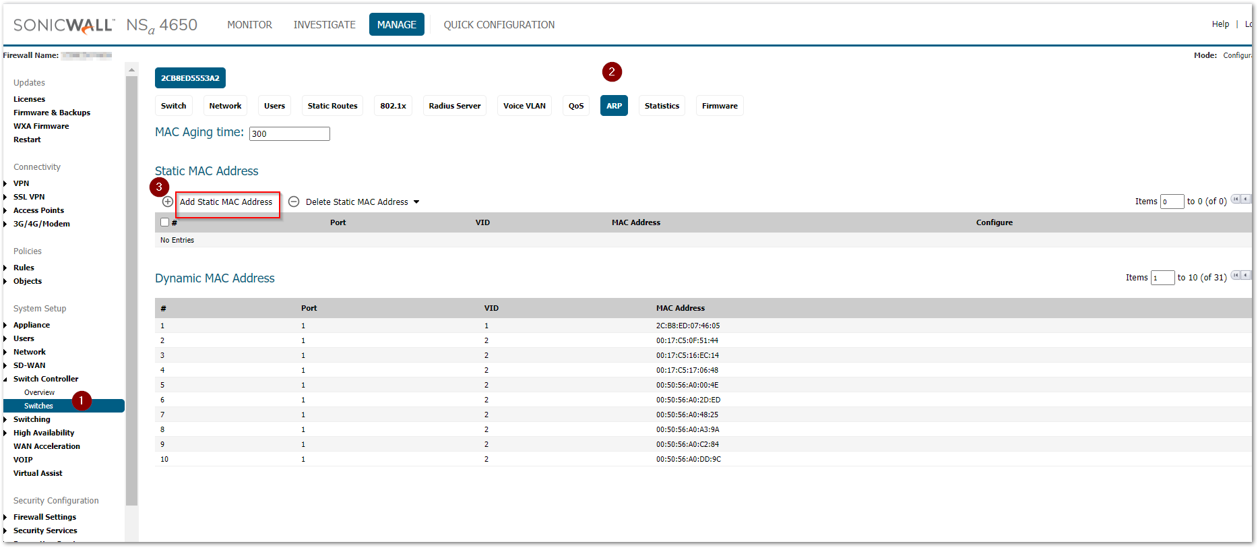Image resolution: width=1258 pixels, height=548 pixels.
Task: Open the Radius Server tab
Action: click(x=455, y=106)
